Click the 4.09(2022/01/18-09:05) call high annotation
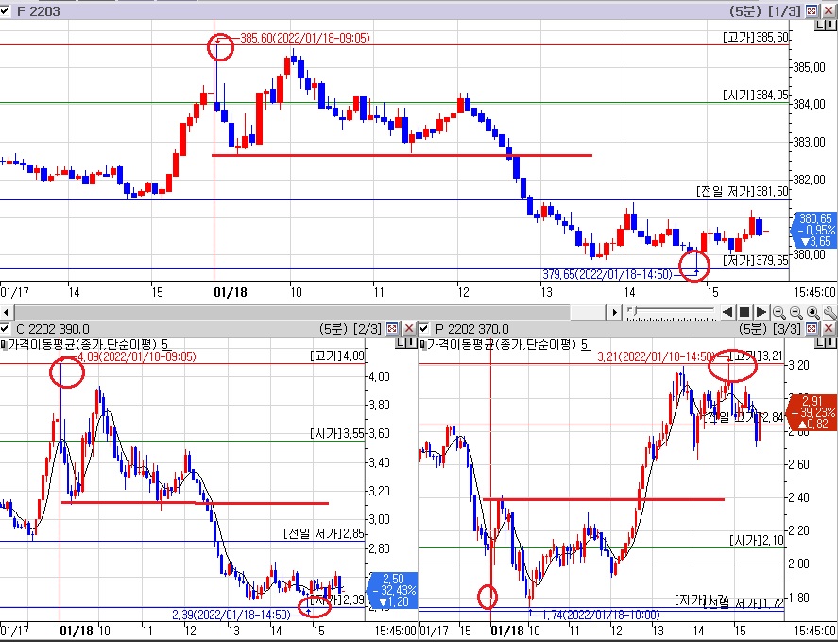 click(x=137, y=356)
